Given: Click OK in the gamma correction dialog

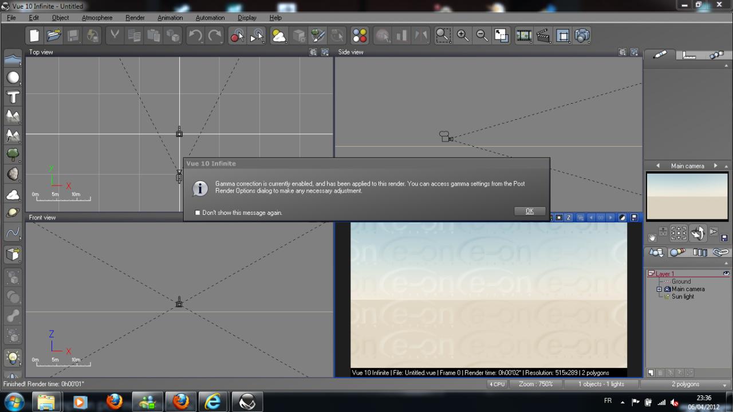Looking at the screenshot, I should click(530, 211).
